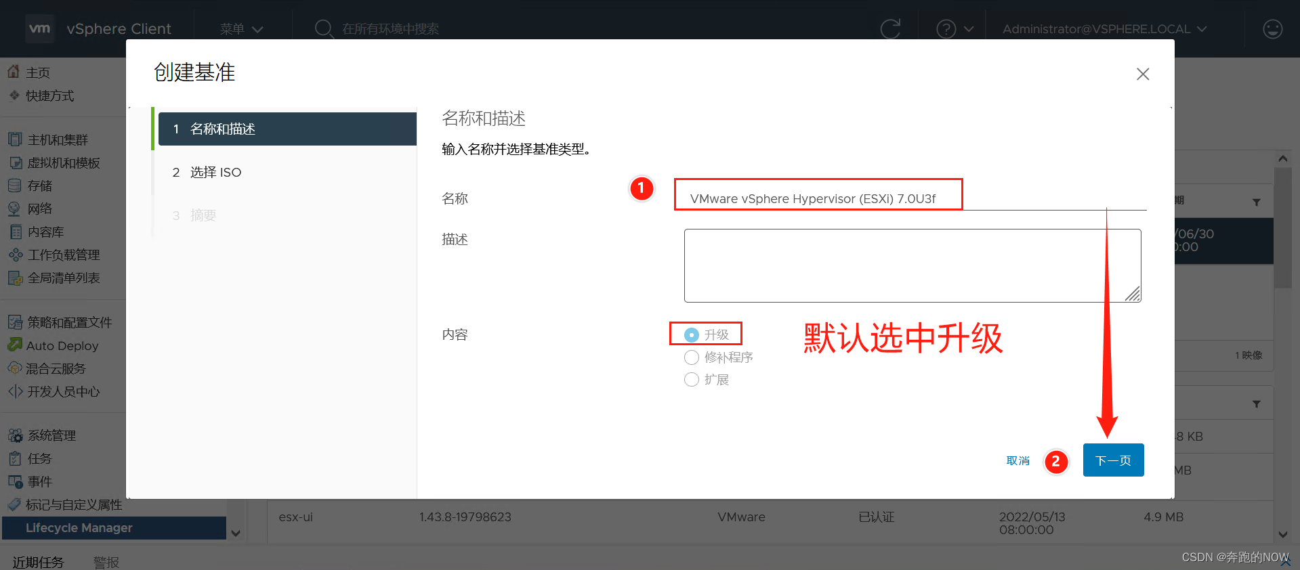
Task: Click the search box 在所有环境中搜索
Action: (x=390, y=29)
